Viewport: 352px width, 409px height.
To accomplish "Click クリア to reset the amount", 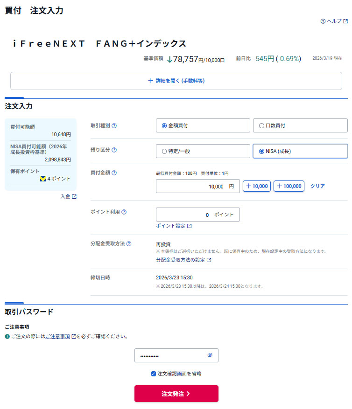I will pos(317,186).
